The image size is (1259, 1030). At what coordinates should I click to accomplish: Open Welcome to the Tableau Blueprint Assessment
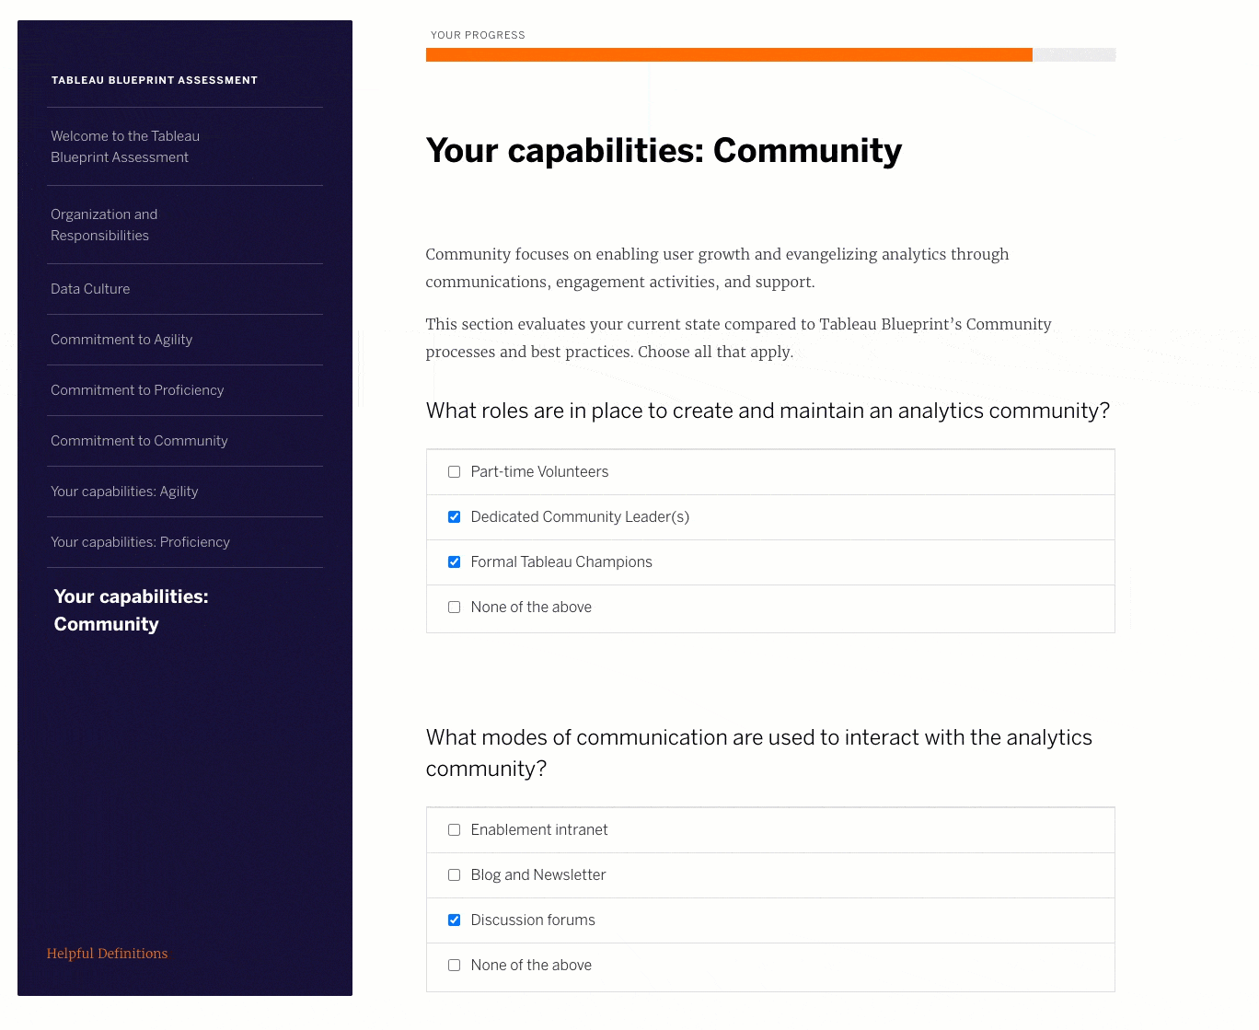point(125,146)
